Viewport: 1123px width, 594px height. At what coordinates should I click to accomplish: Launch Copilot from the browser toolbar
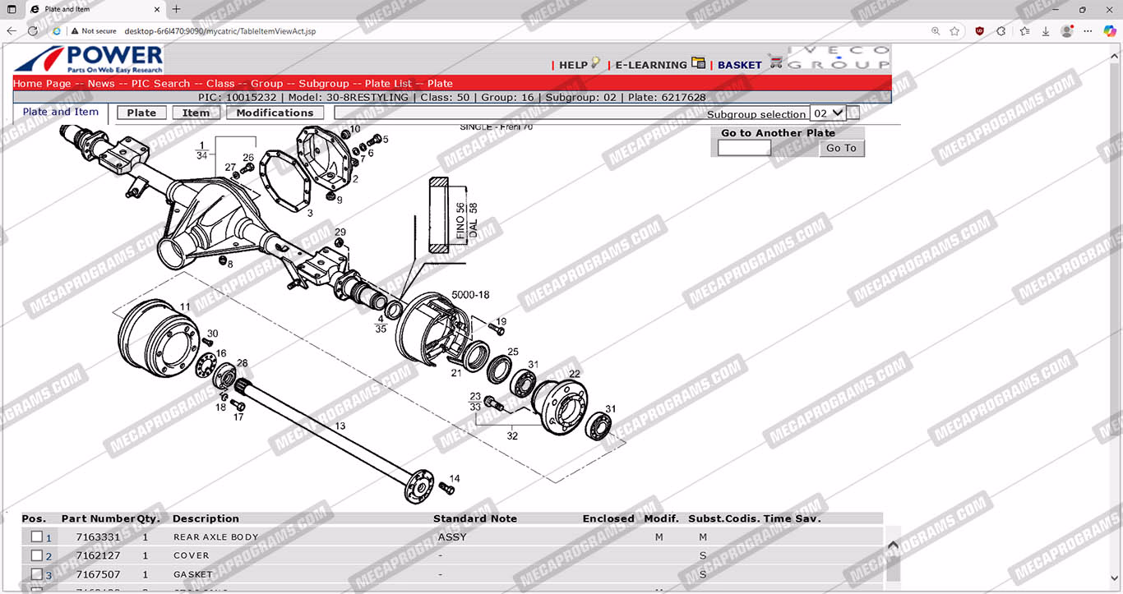[x=1110, y=31]
